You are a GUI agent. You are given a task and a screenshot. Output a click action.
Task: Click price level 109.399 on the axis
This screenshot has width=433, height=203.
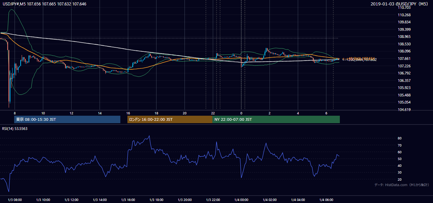coord(404,29)
